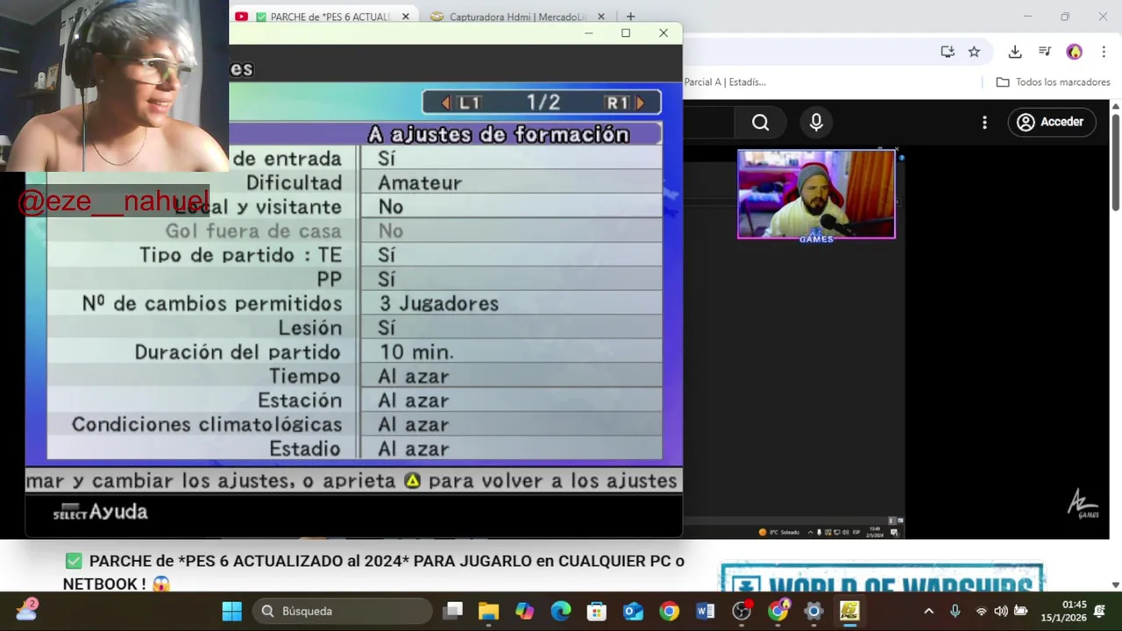
Task: Open clock and date 01:45
Action: click(1063, 611)
